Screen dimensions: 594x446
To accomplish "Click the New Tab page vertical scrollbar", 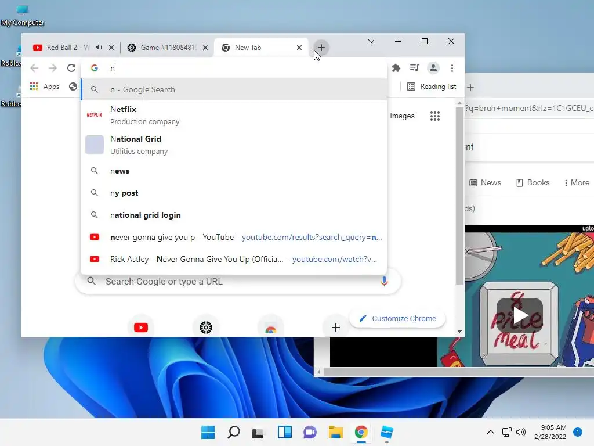I will (459, 195).
